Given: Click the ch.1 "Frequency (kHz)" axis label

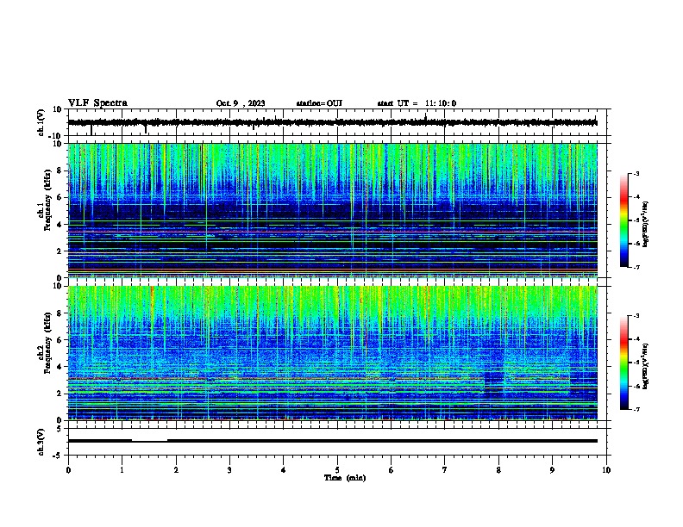Looking at the screenshot, I should 47,201.
